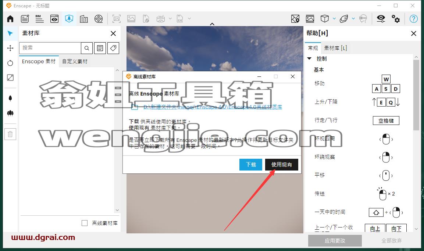Select the move arrows tool in sidebar

(x=10, y=48)
